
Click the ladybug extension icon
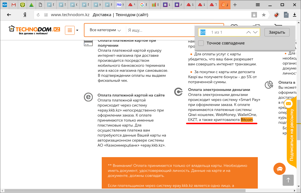coord(276,15)
